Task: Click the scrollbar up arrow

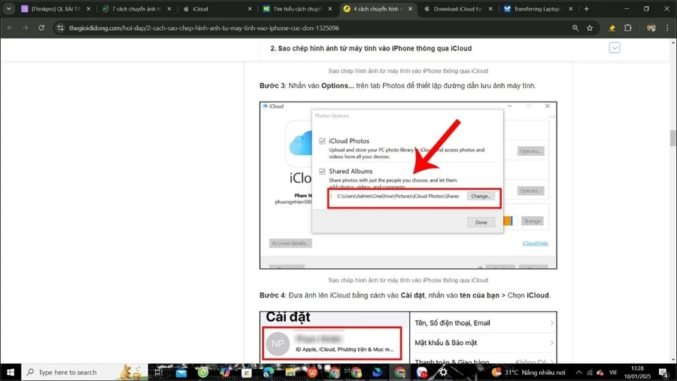Action: (672, 42)
